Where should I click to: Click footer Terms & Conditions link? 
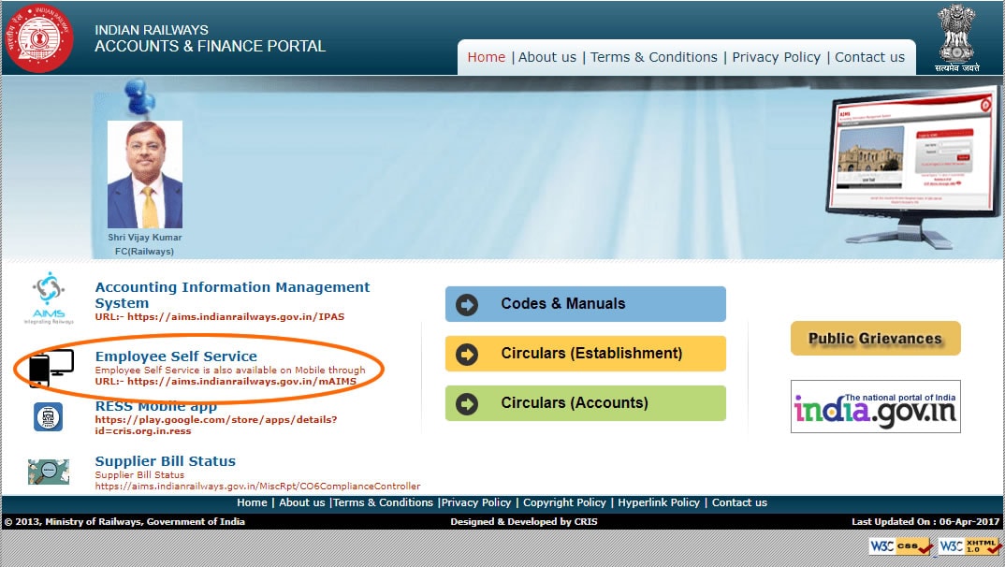click(x=384, y=503)
